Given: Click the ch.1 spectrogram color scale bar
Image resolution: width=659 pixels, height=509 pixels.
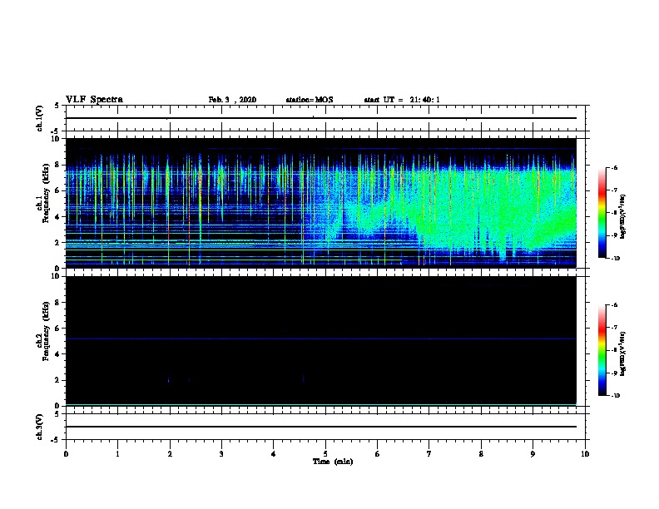Looking at the screenshot, I should [602, 213].
